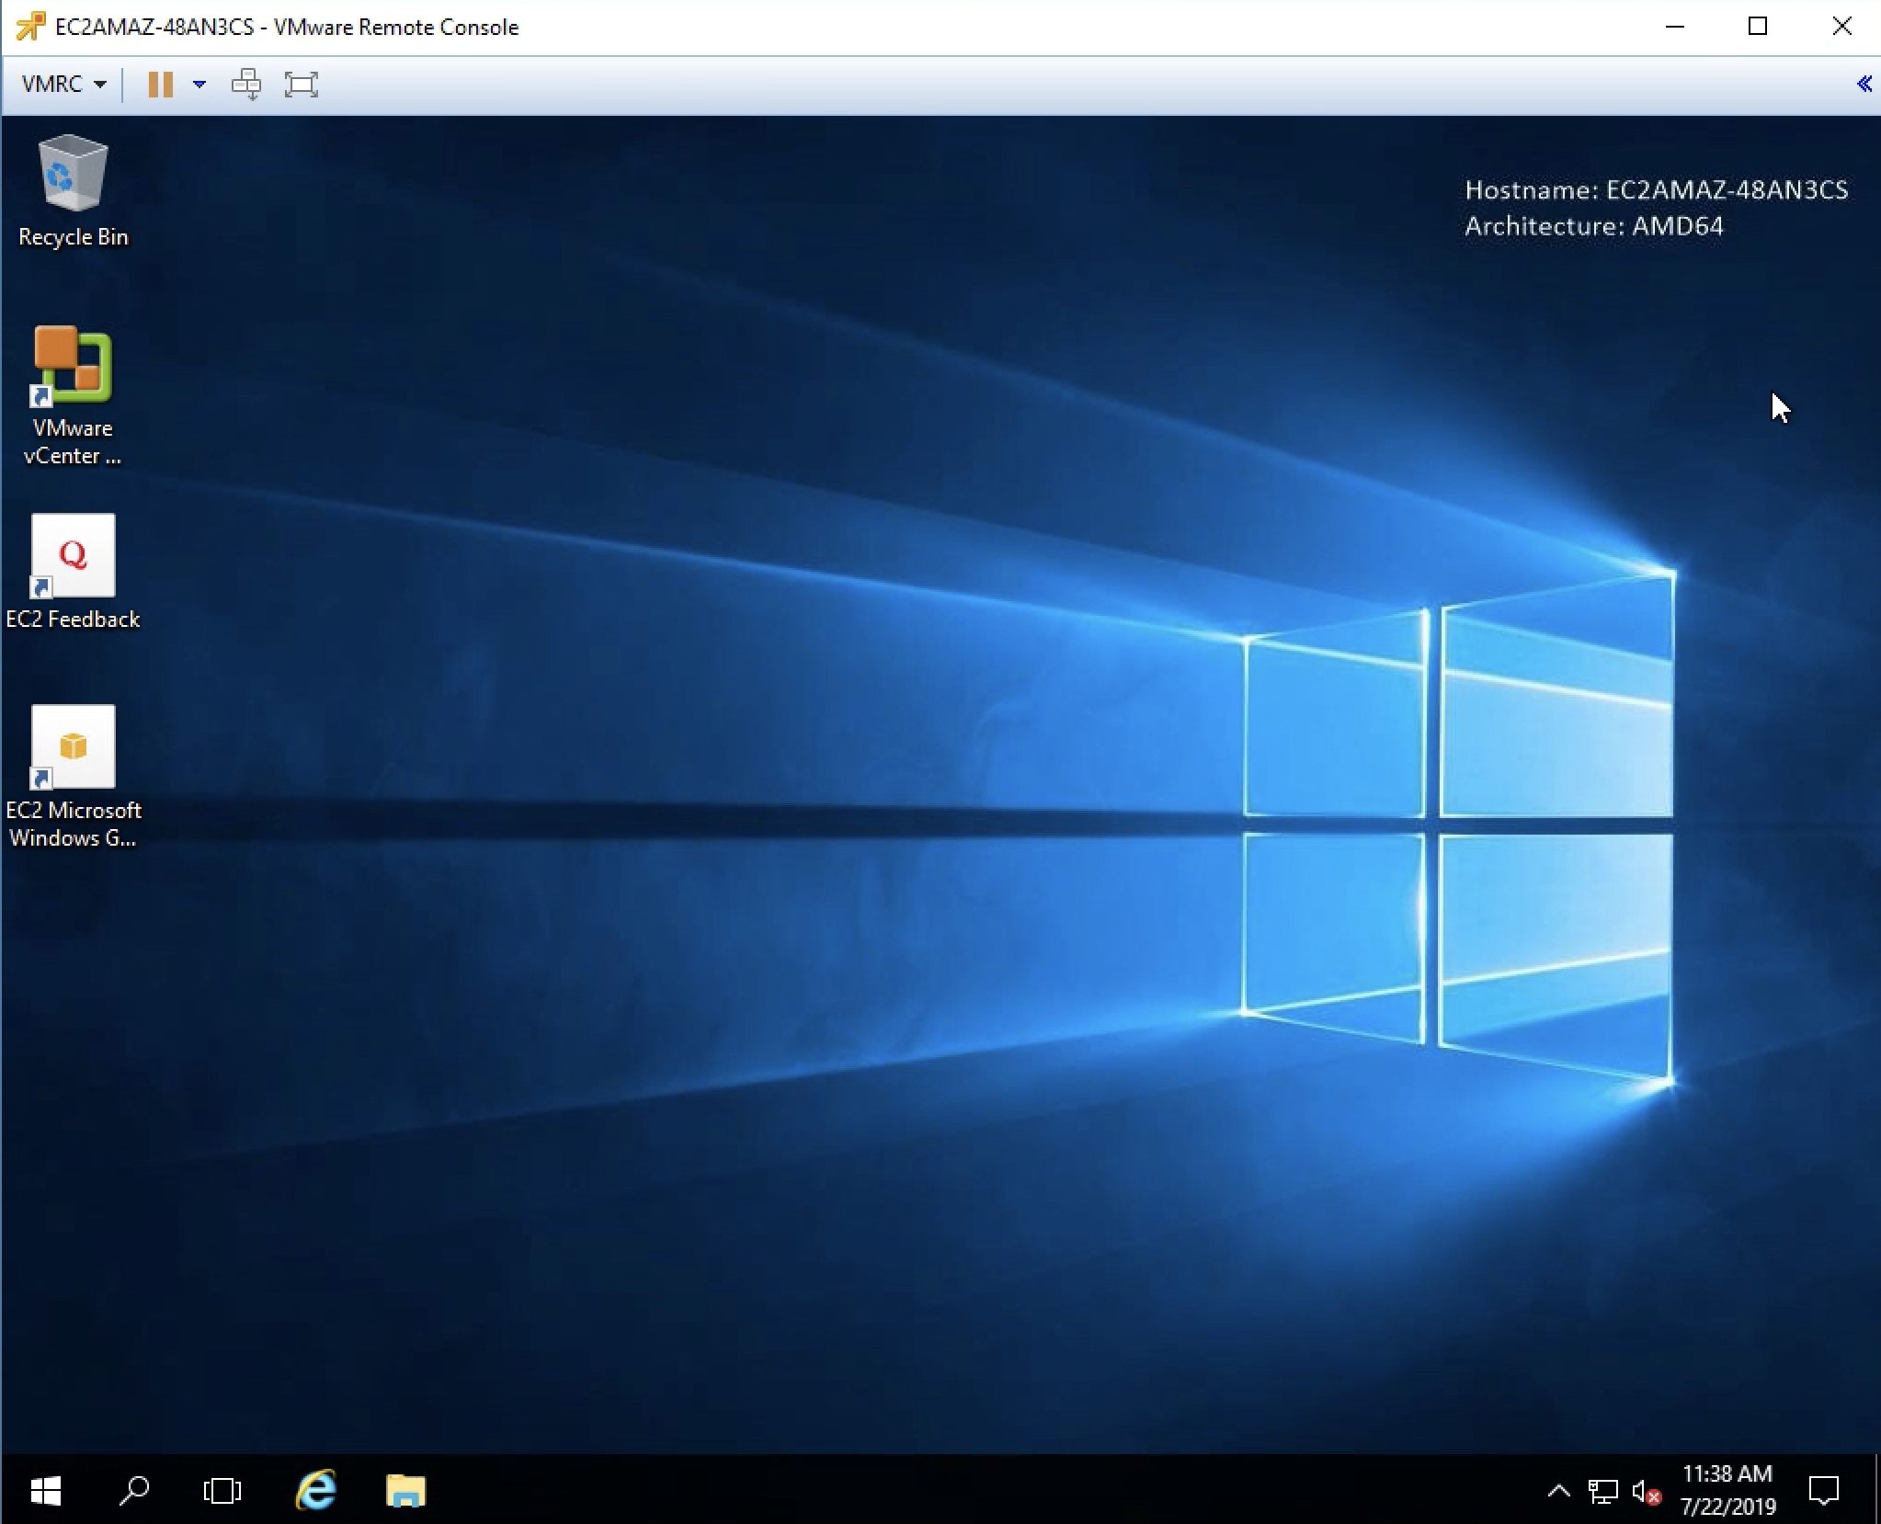This screenshot has height=1524, width=1881.
Task: Show hidden tray icons chevron
Action: (x=1558, y=1491)
